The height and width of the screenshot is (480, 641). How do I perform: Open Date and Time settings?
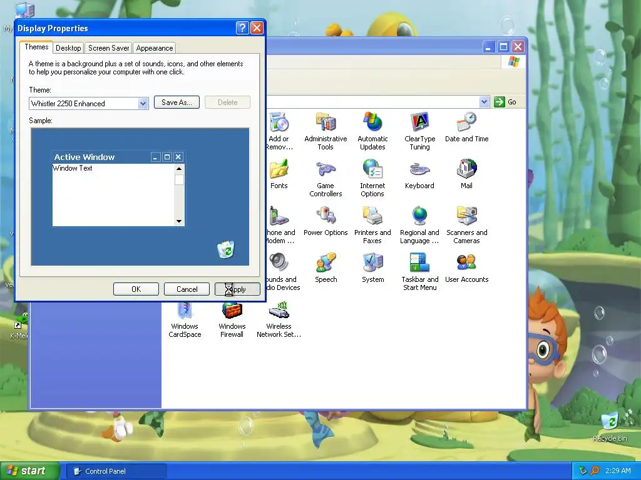point(466,122)
